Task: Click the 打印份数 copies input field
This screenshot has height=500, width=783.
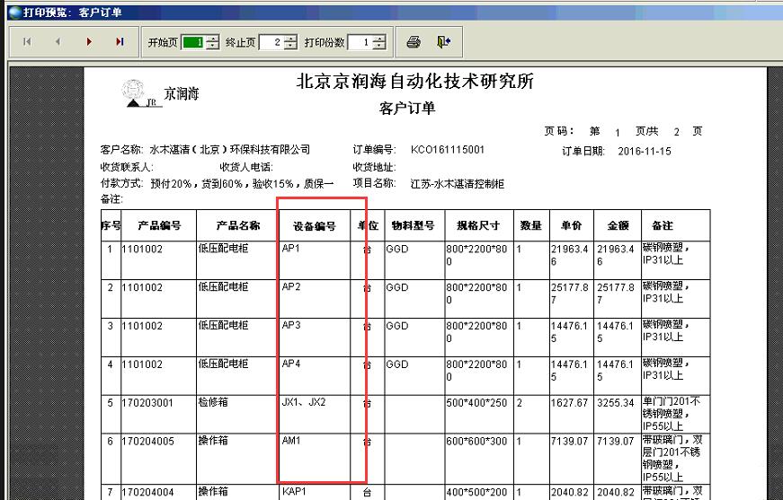Action: pyautogui.click(x=359, y=42)
